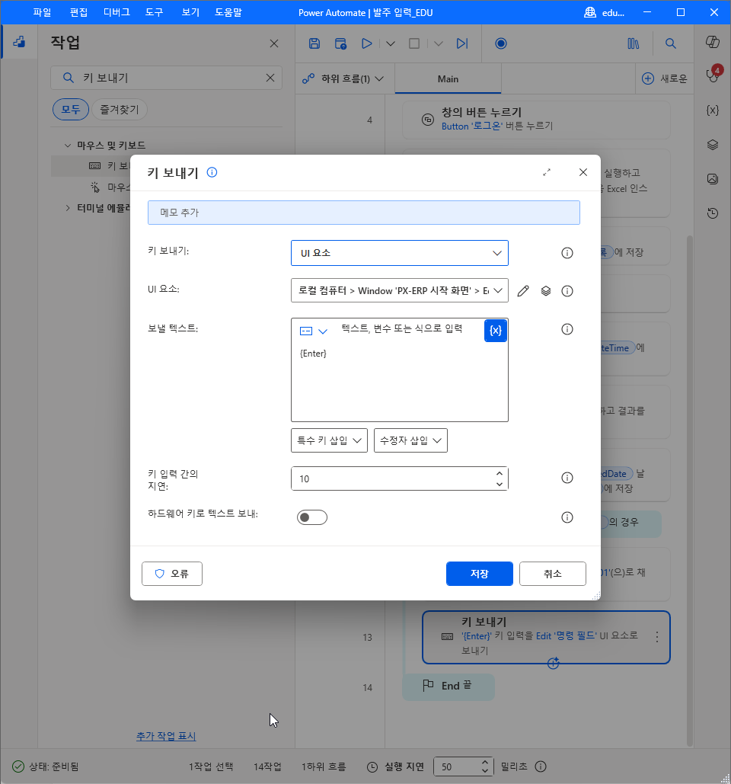731x784 pixels.
Task: Open the more options dots on 키 보내기 action
Action: pos(657,636)
